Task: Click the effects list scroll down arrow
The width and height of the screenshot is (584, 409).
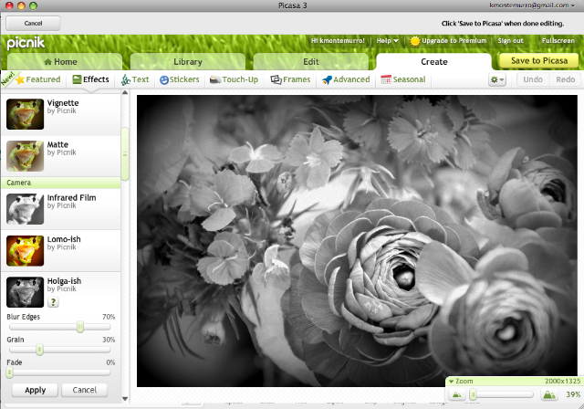Action: click(x=125, y=399)
